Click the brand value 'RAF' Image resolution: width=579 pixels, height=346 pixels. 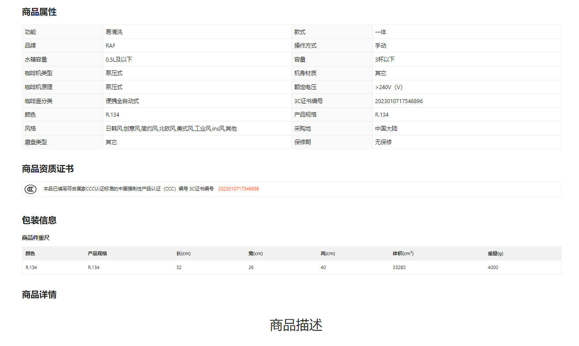pyautogui.click(x=111, y=45)
